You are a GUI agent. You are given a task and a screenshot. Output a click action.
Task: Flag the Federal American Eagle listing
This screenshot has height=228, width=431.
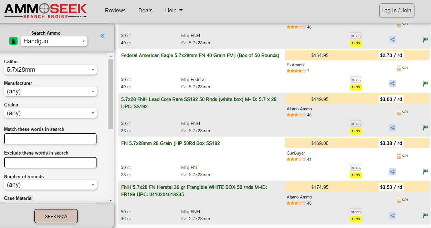(x=425, y=83)
